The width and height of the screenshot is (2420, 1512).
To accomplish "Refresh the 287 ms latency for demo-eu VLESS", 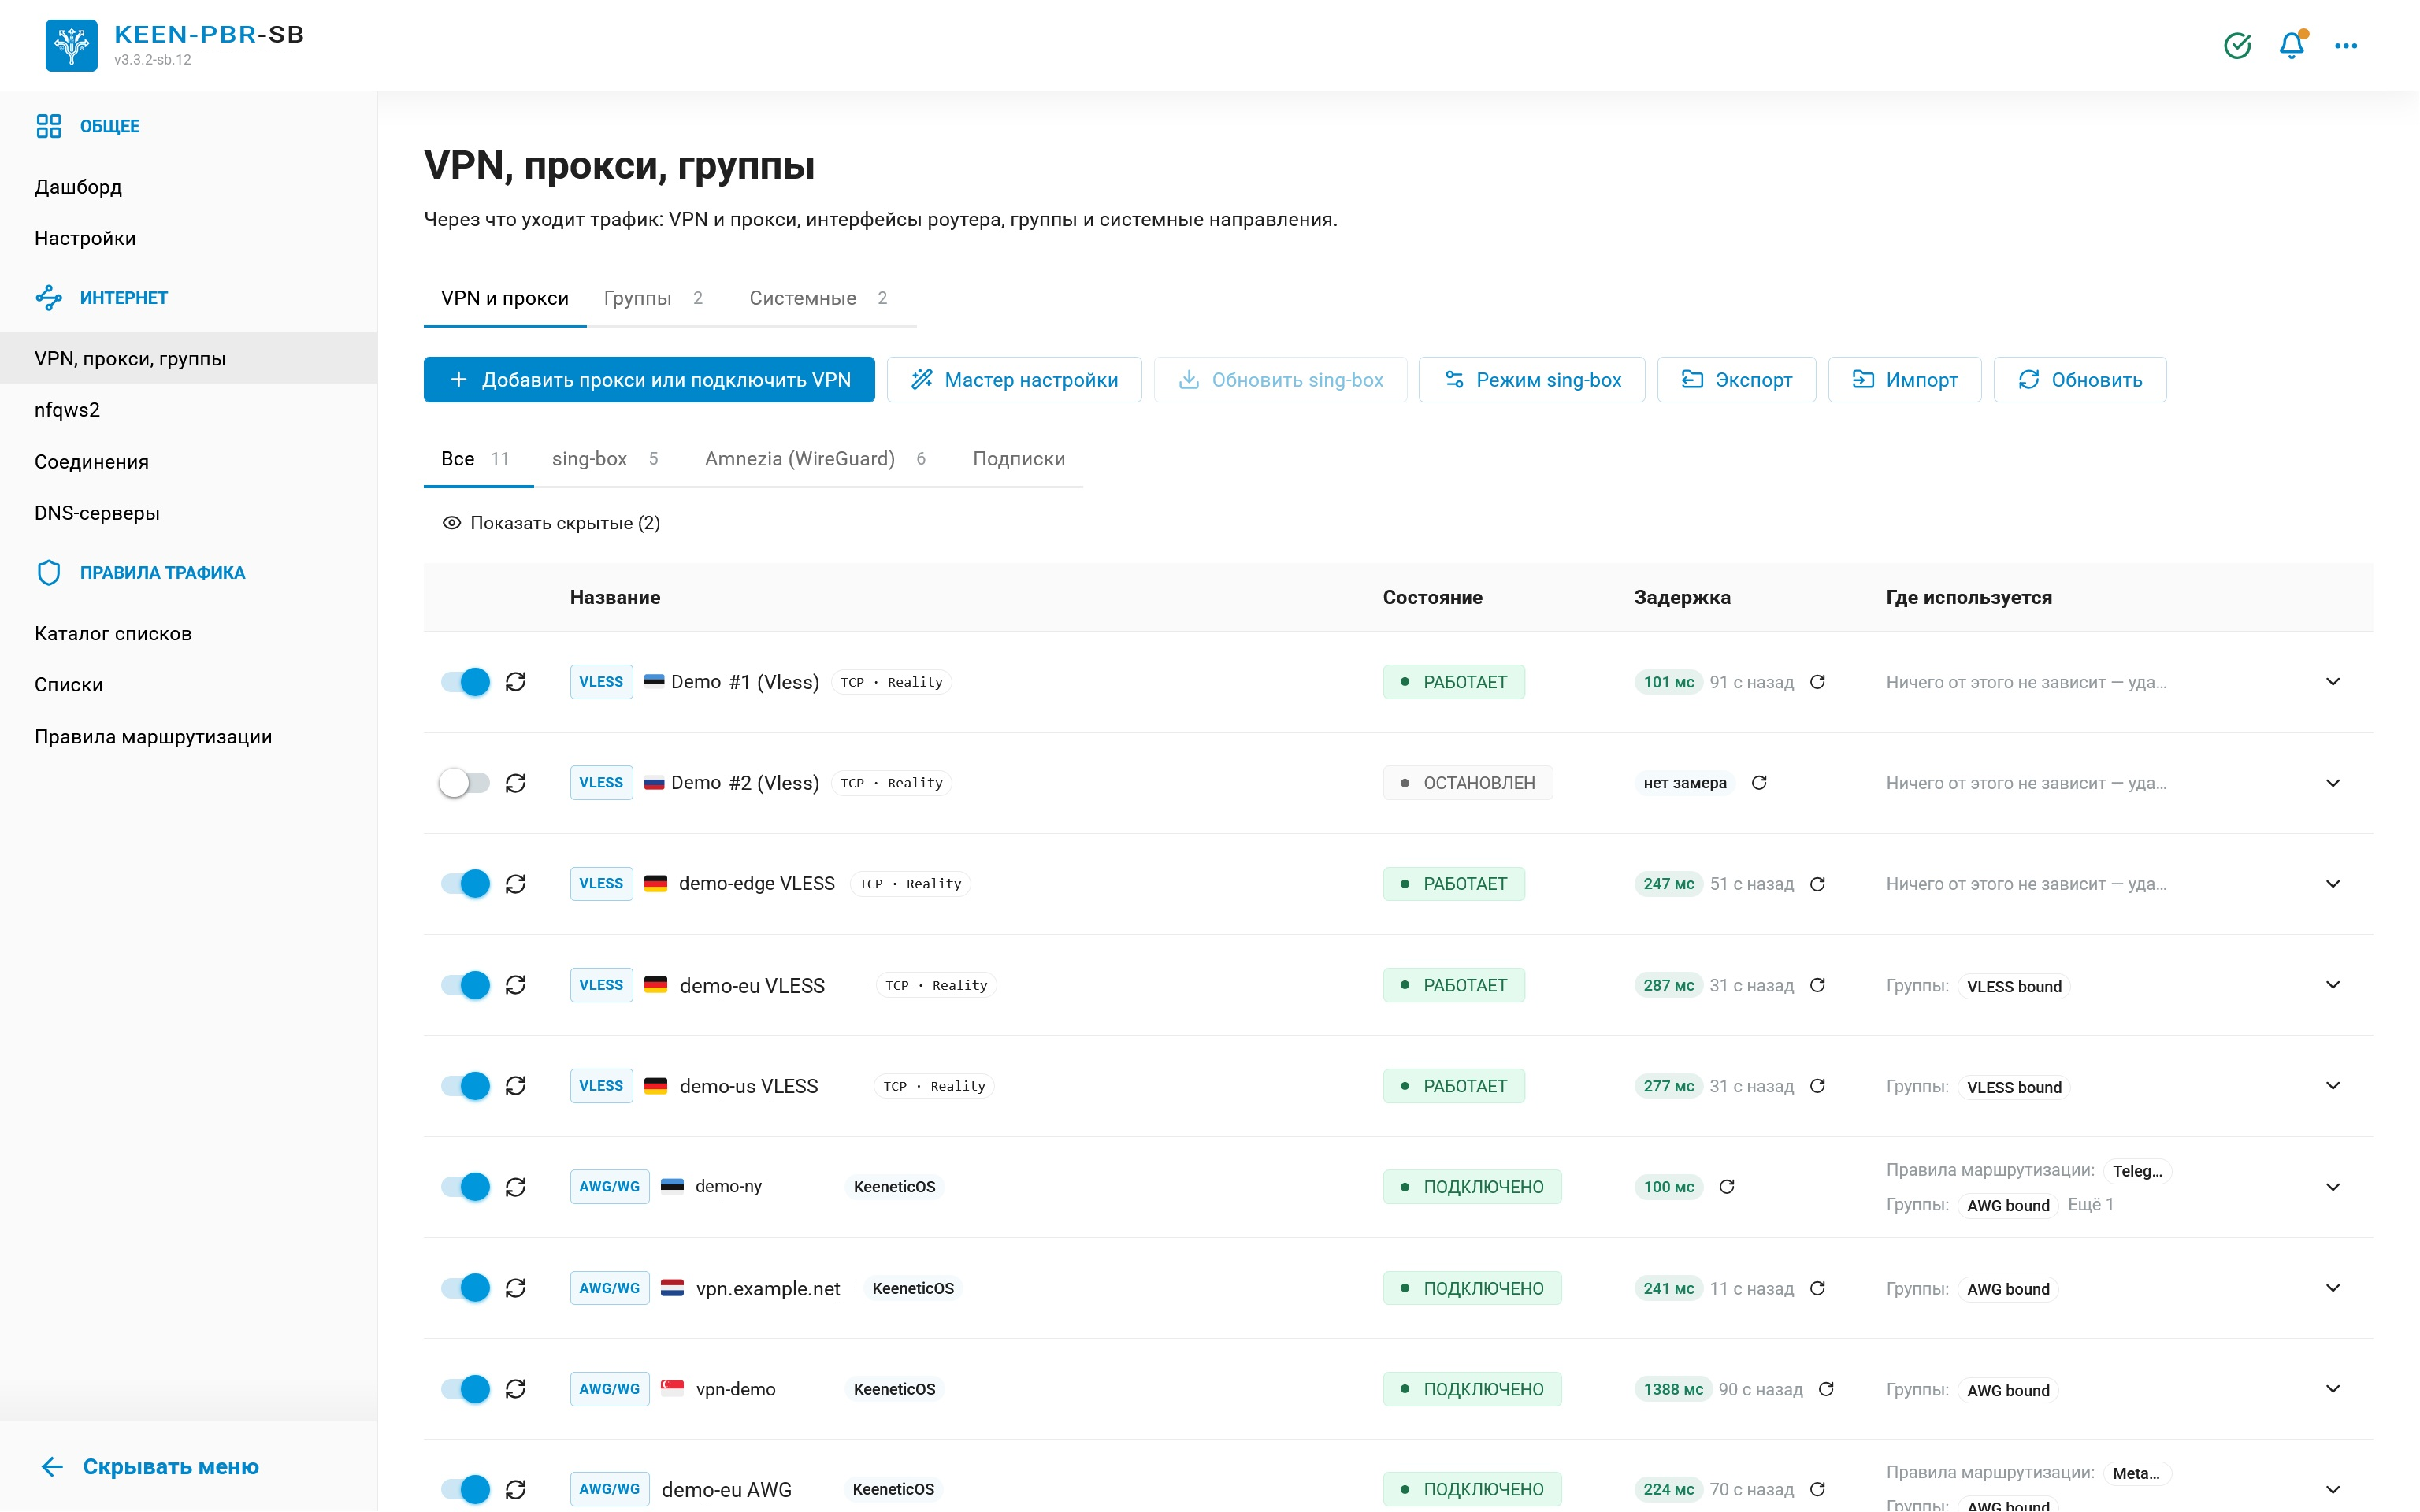I will pos(1817,984).
